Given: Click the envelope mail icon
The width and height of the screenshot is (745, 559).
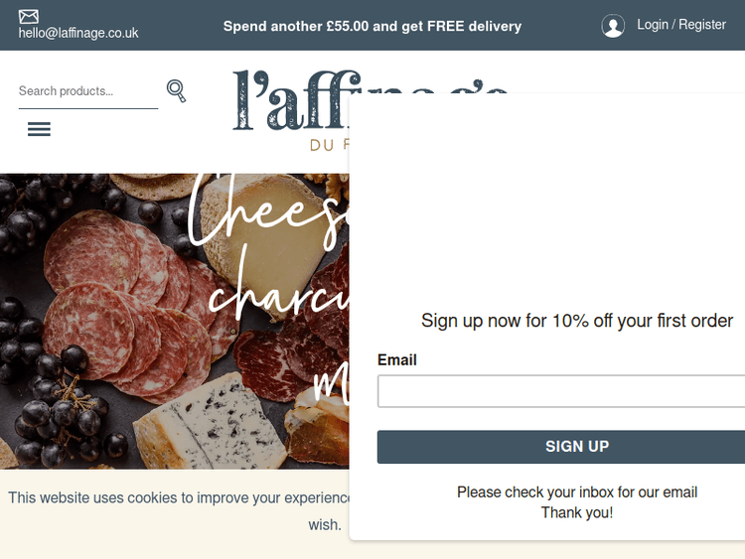Looking at the screenshot, I should (29, 16).
